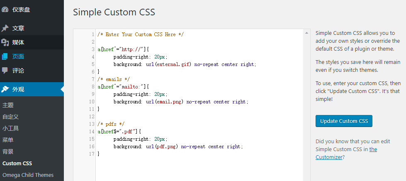Collapse the 外观 menu arrow indicator
The image size is (406, 181).
(62, 89)
